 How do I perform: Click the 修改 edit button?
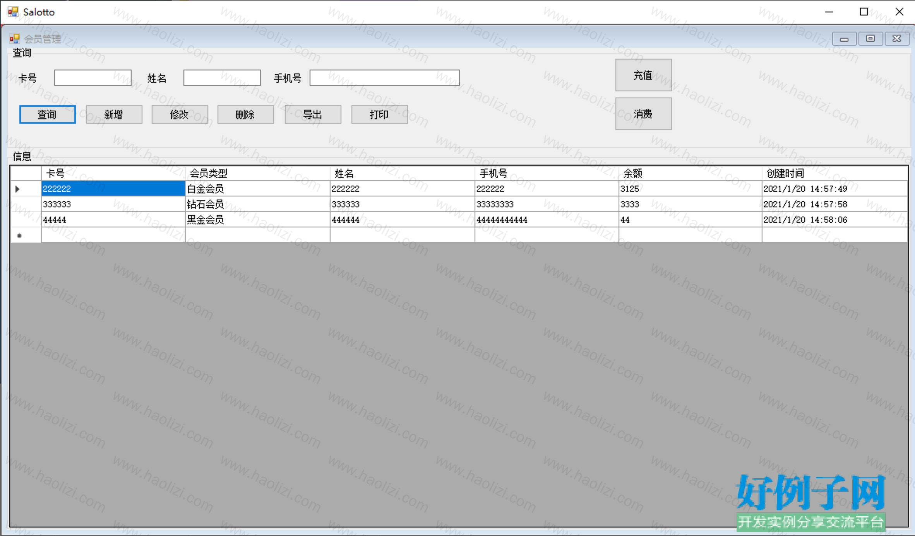pos(180,114)
